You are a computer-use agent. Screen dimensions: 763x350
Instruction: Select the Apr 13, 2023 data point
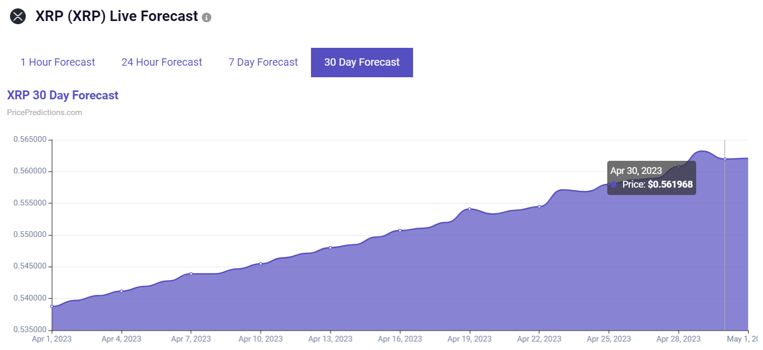coord(330,248)
